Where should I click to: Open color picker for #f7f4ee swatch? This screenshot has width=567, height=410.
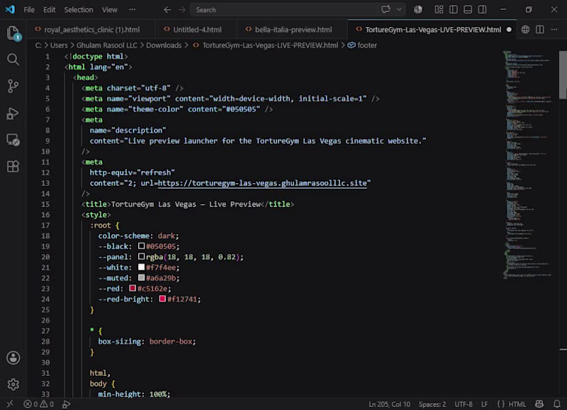coord(141,267)
